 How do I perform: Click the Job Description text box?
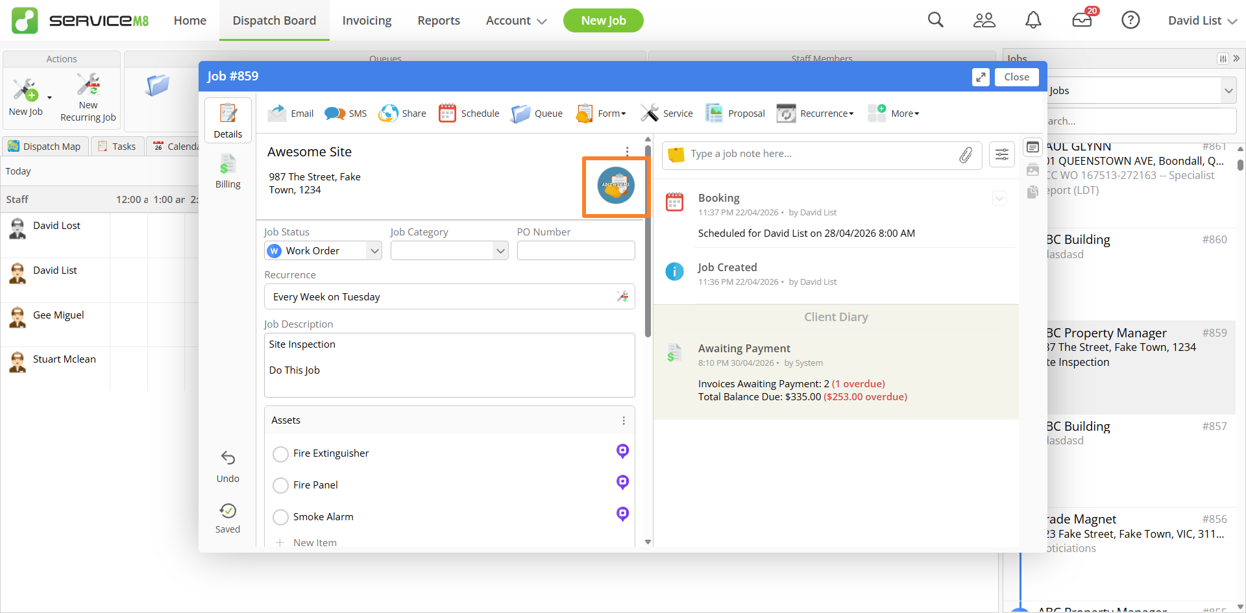click(449, 365)
